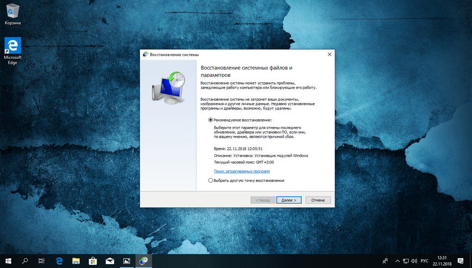The image size is (472, 268).
Task: Click the Отмена button
Action: (x=318, y=200)
